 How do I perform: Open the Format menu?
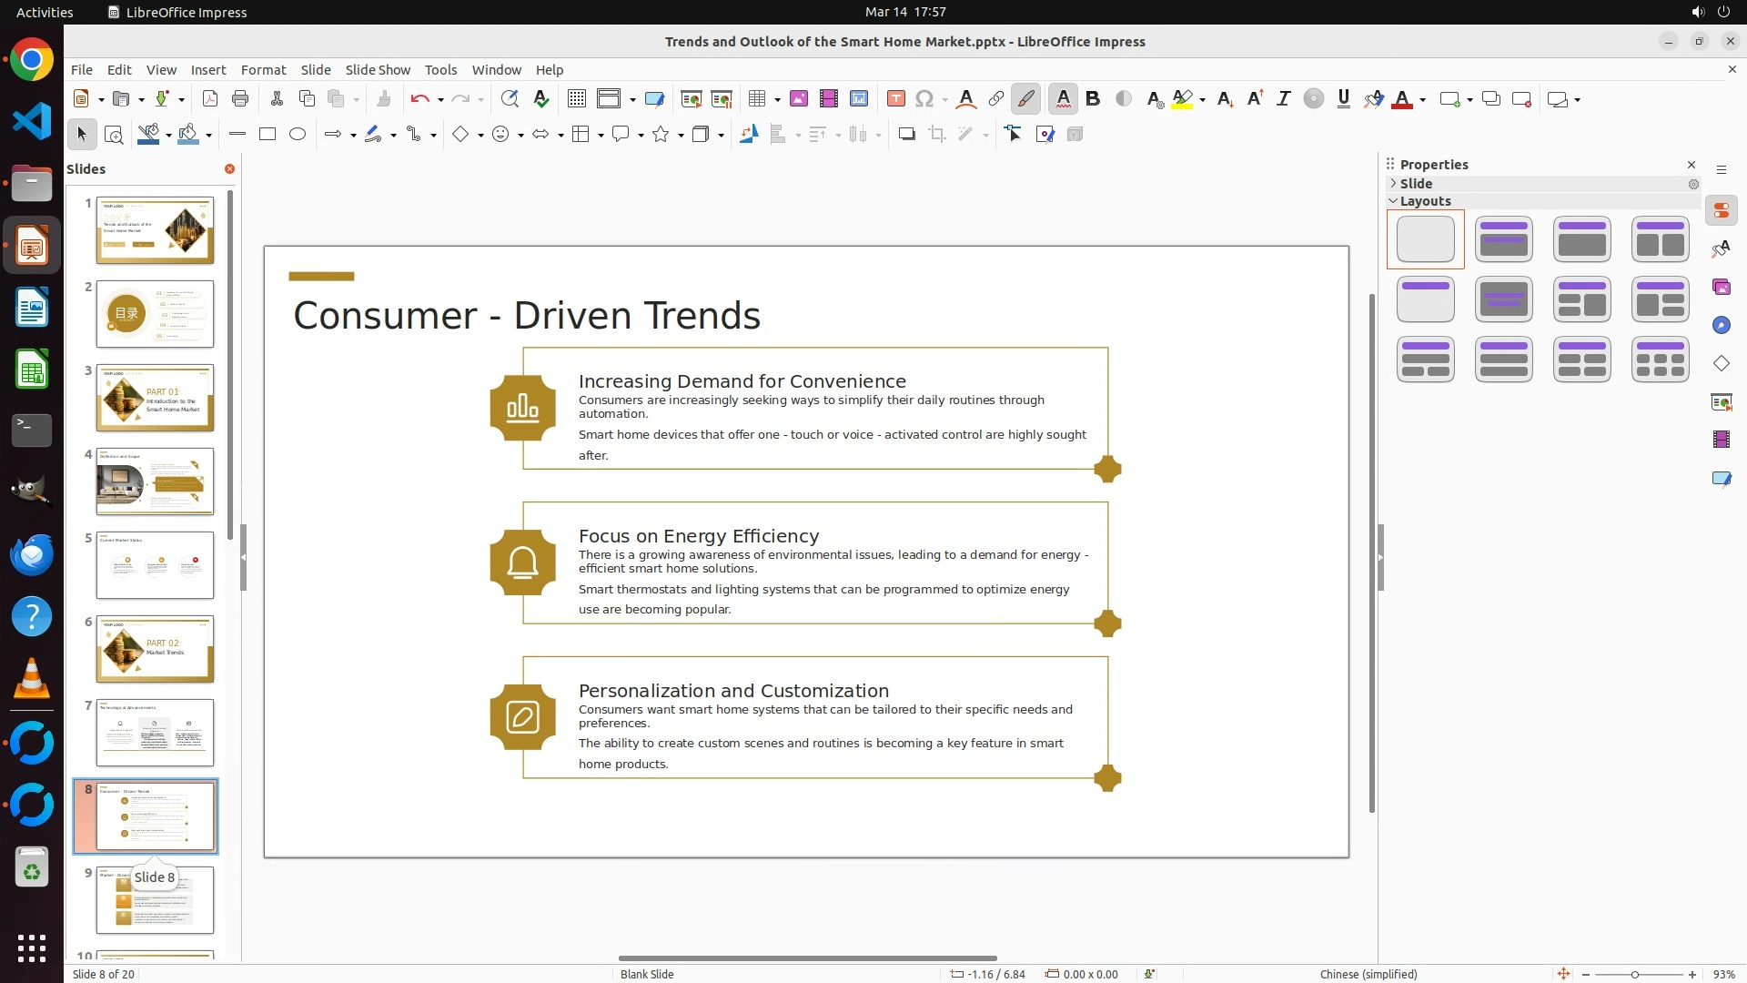(x=263, y=70)
